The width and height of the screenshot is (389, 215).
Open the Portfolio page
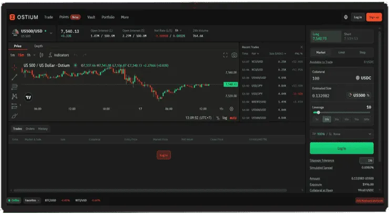(x=108, y=17)
